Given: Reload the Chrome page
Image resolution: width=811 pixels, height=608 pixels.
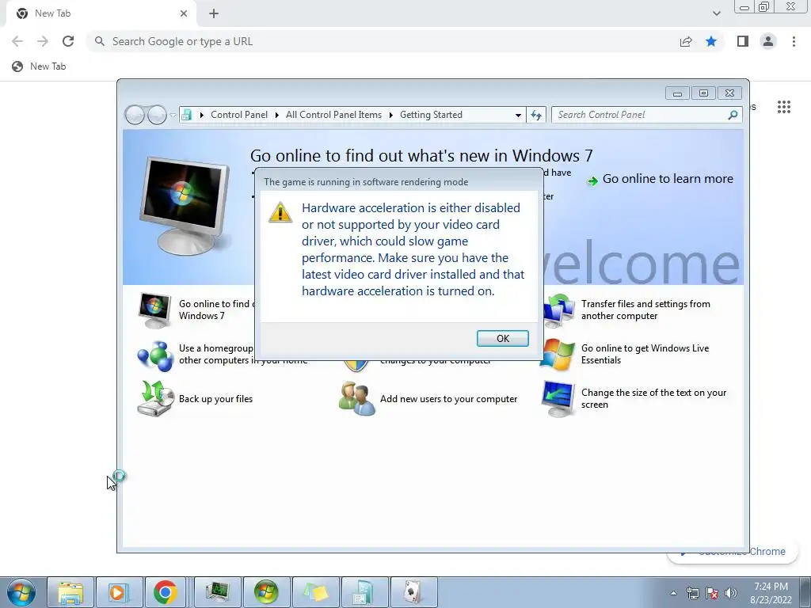Looking at the screenshot, I should pos(68,41).
